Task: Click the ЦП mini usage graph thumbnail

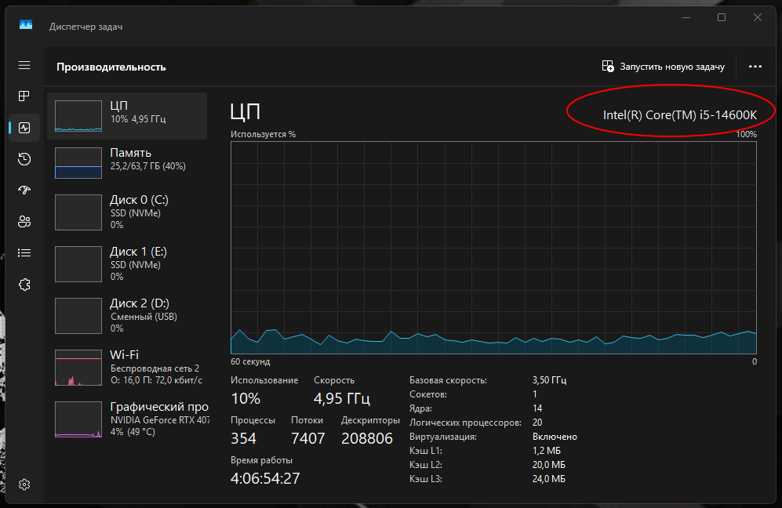Action: click(x=78, y=116)
